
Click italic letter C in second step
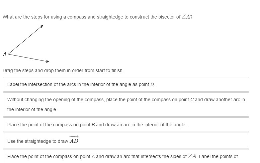pyautogui.click(x=192, y=100)
